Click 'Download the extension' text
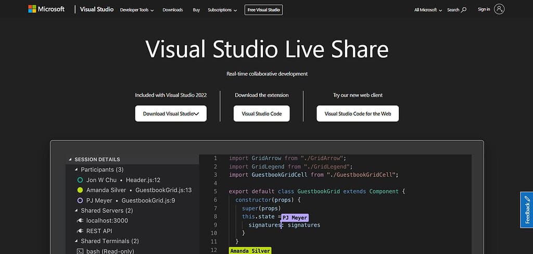533x254 pixels. click(x=261, y=95)
